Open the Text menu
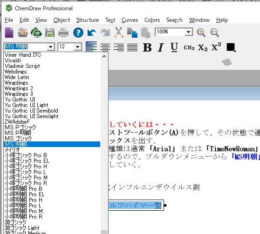Screen dimensions: 260x234 [110, 20]
